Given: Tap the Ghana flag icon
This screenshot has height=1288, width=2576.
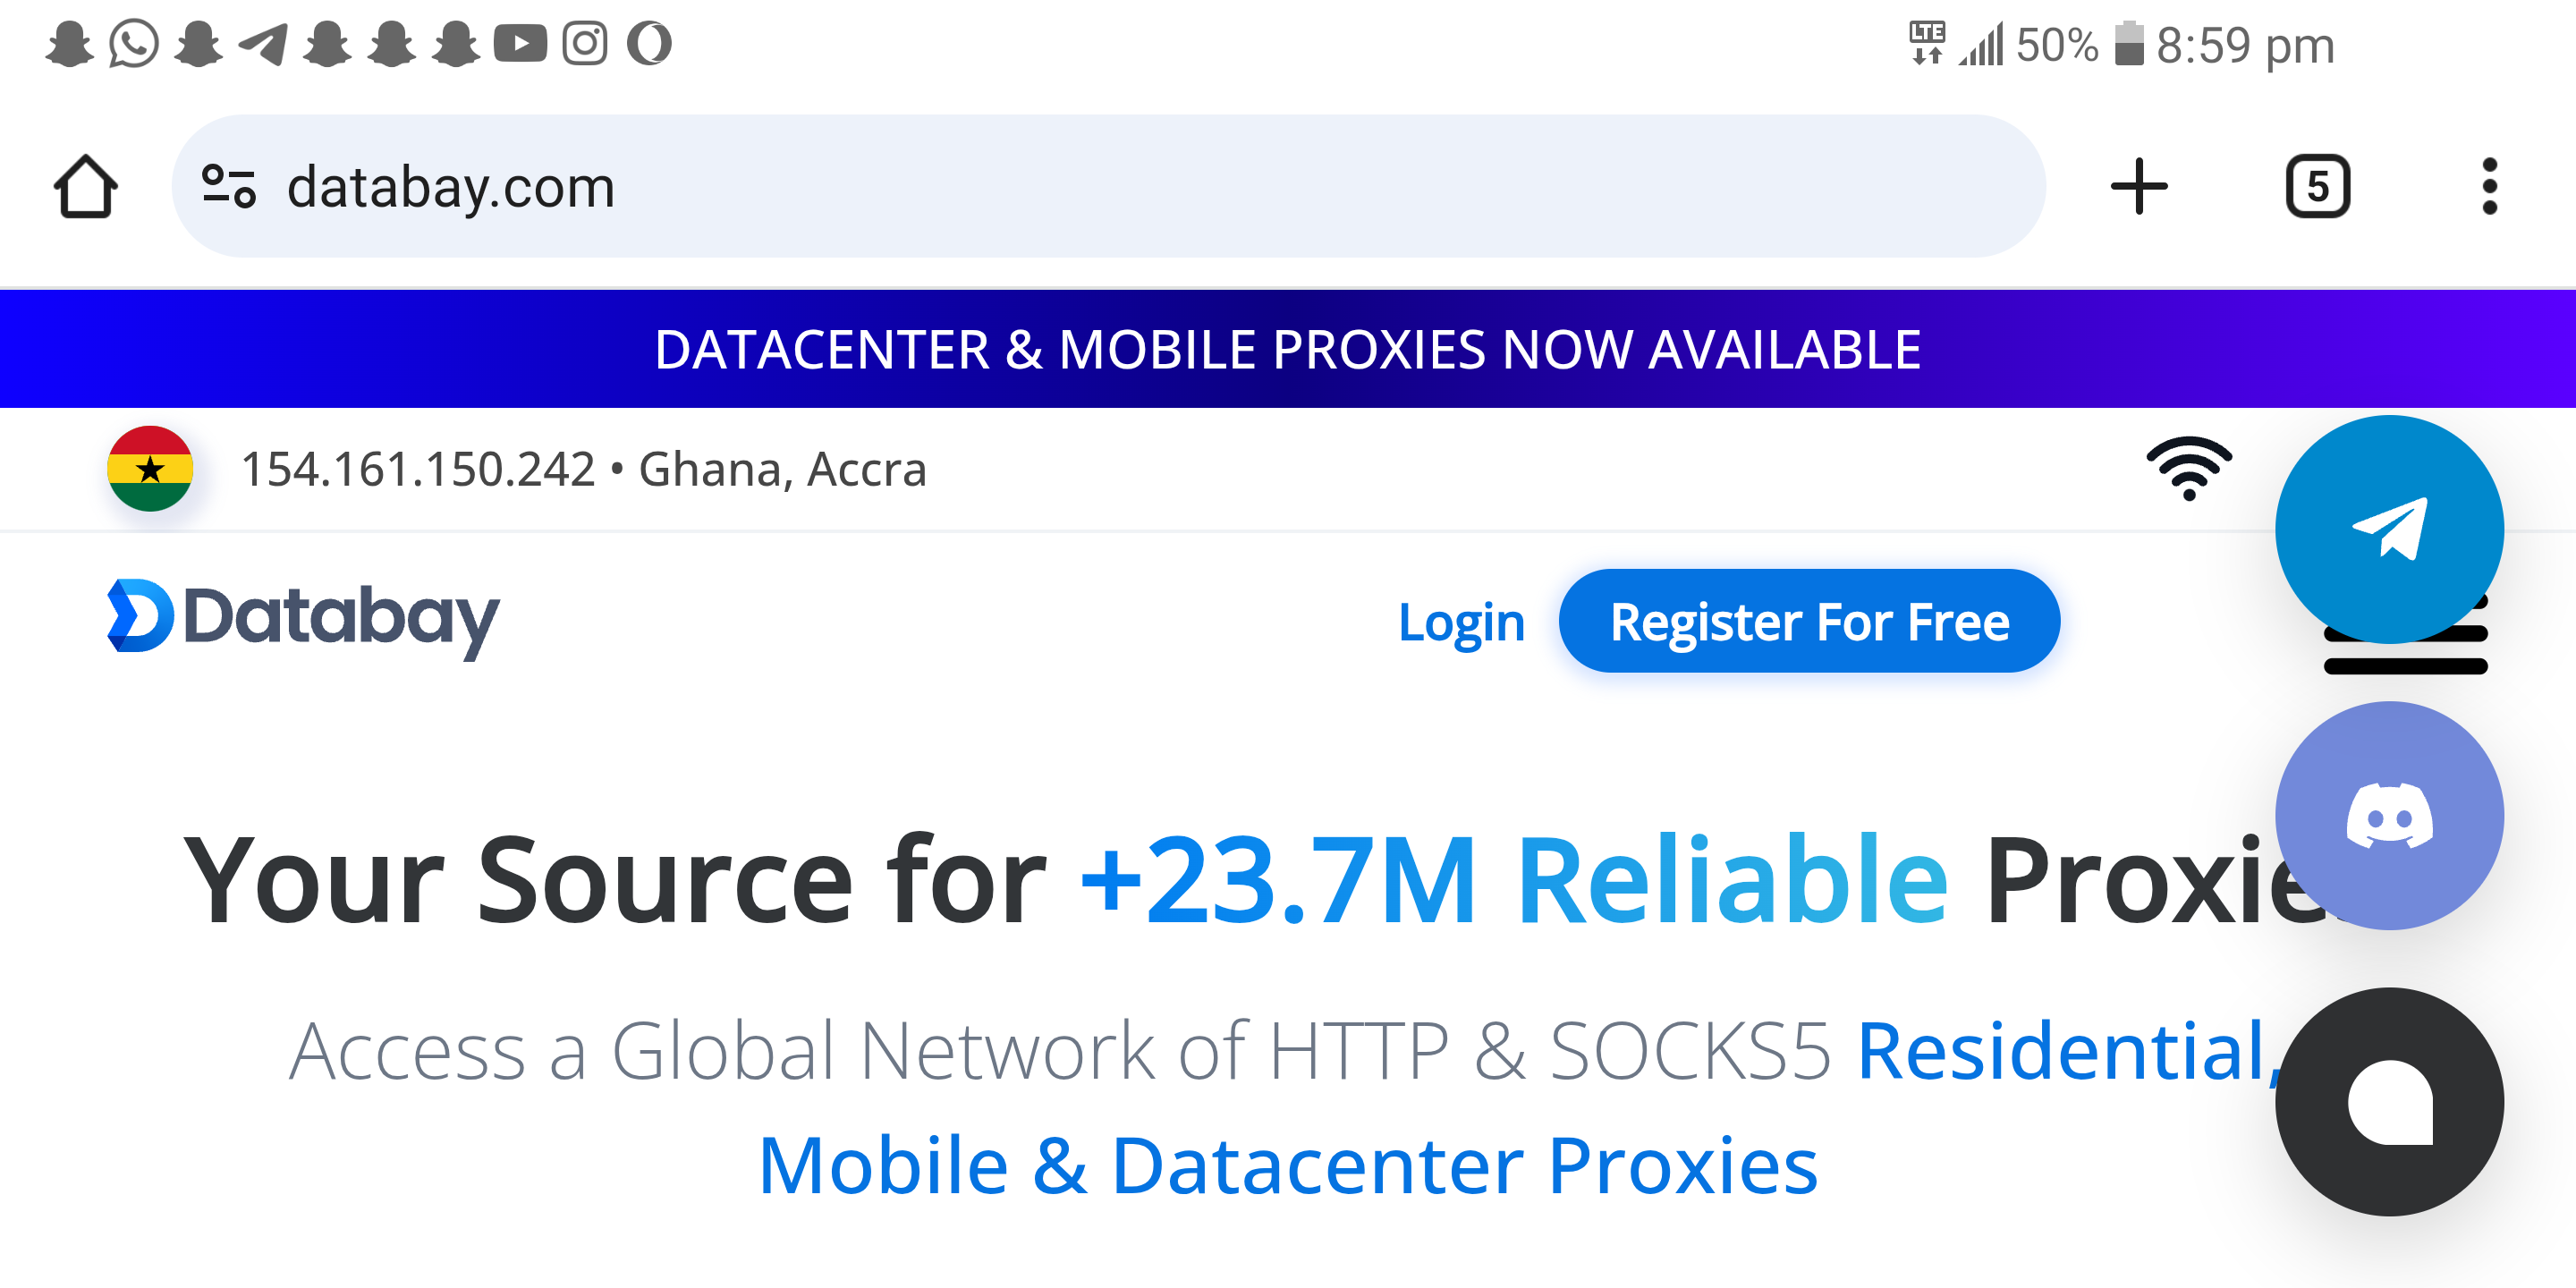Looking at the screenshot, I should [x=150, y=469].
